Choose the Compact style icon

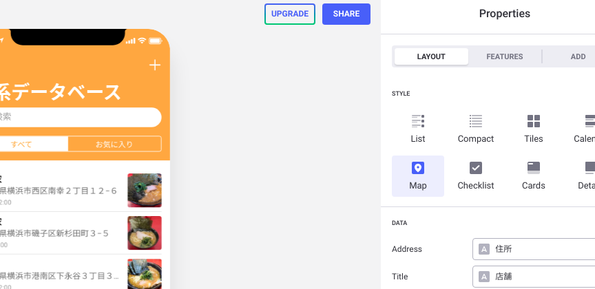[475, 122]
